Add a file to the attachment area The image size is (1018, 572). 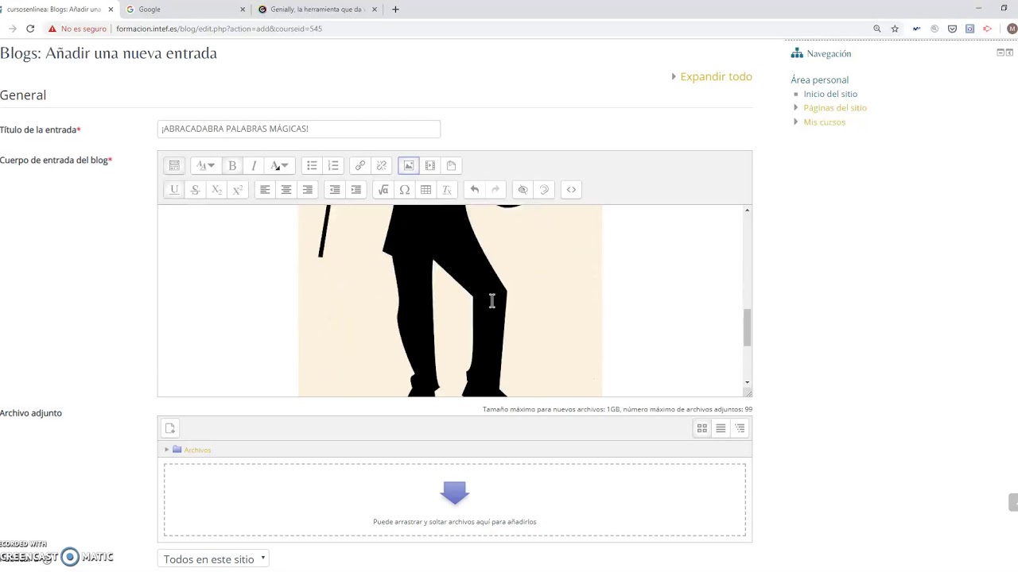click(169, 428)
